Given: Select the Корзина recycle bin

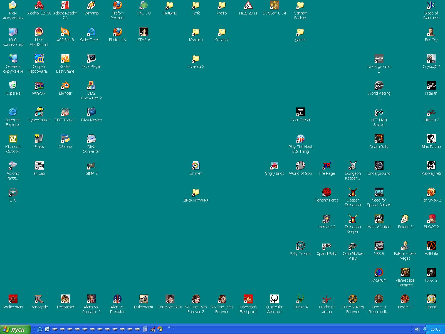Looking at the screenshot, I should (x=13, y=85).
